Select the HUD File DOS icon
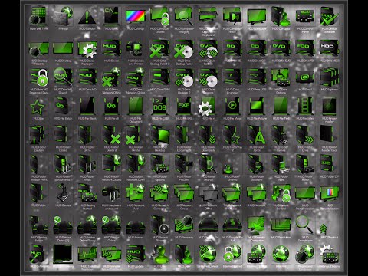The height and width of the screenshot is (276, 368). click(x=159, y=107)
